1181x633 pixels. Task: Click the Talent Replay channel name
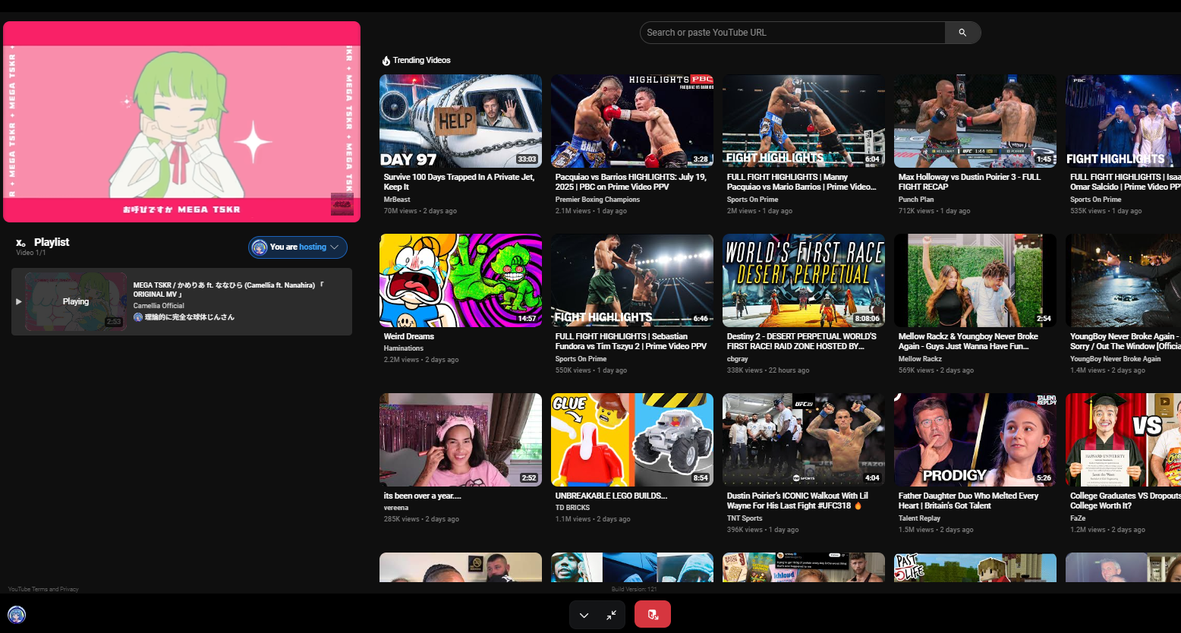tap(920, 518)
